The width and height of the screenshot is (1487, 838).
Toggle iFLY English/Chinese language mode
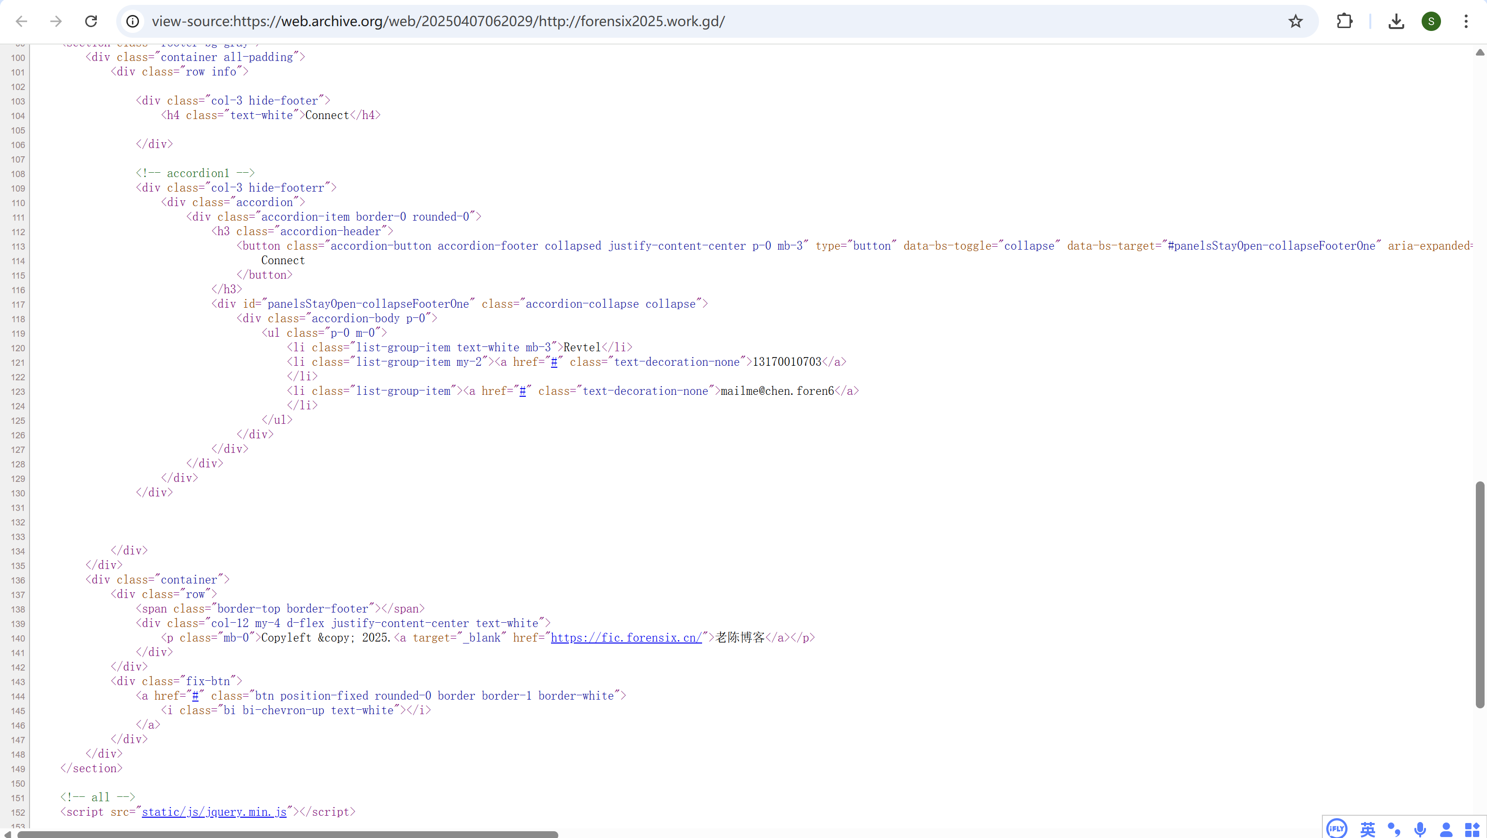coord(1367,829)
